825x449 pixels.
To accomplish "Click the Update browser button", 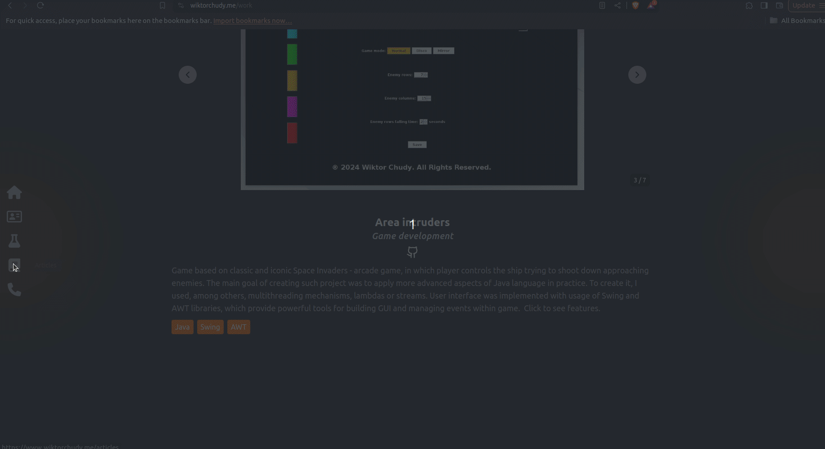I will (x=807, y=5).
